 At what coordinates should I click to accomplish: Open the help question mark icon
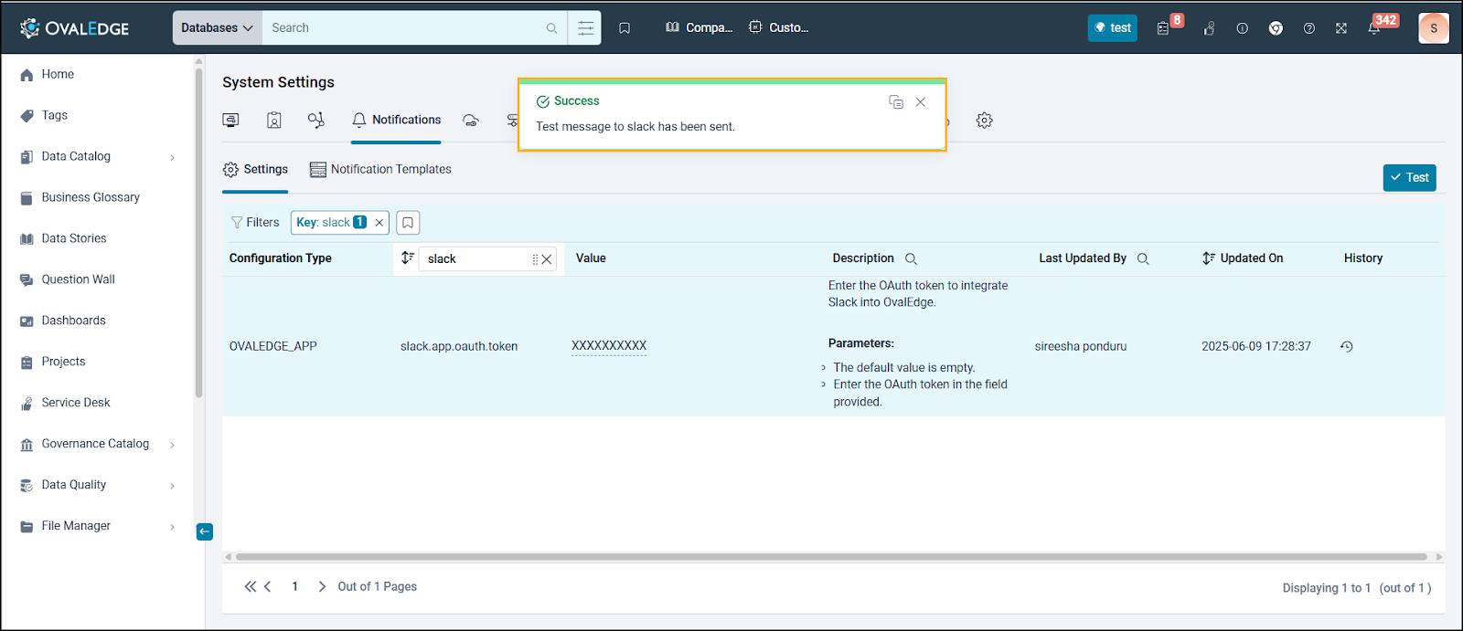point(1308,28)
